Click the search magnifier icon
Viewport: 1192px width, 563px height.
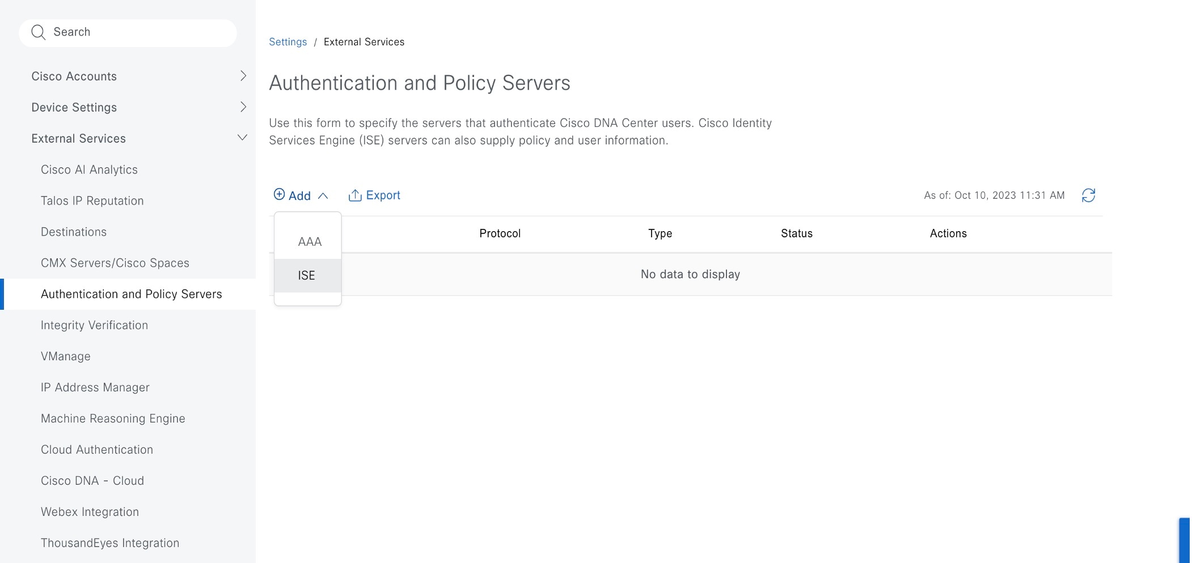coord(38,32)
